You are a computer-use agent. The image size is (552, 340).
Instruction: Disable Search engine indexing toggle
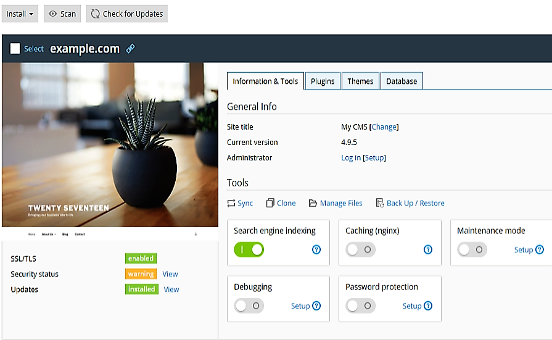[249, 250]
